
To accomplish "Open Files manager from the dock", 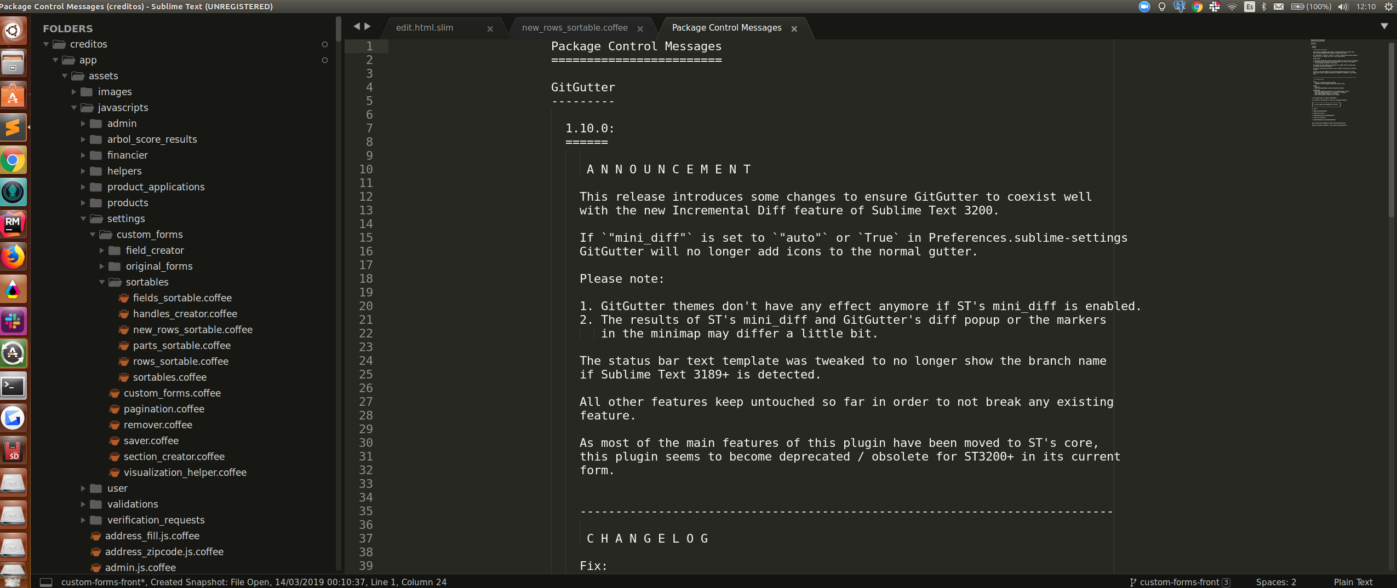I will 13,63.
